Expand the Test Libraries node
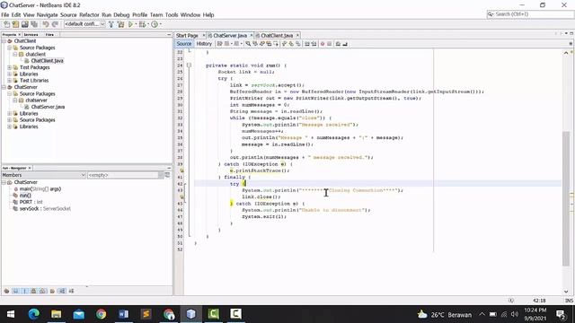This screenshot has height=323, width=575. click(10, 81)
